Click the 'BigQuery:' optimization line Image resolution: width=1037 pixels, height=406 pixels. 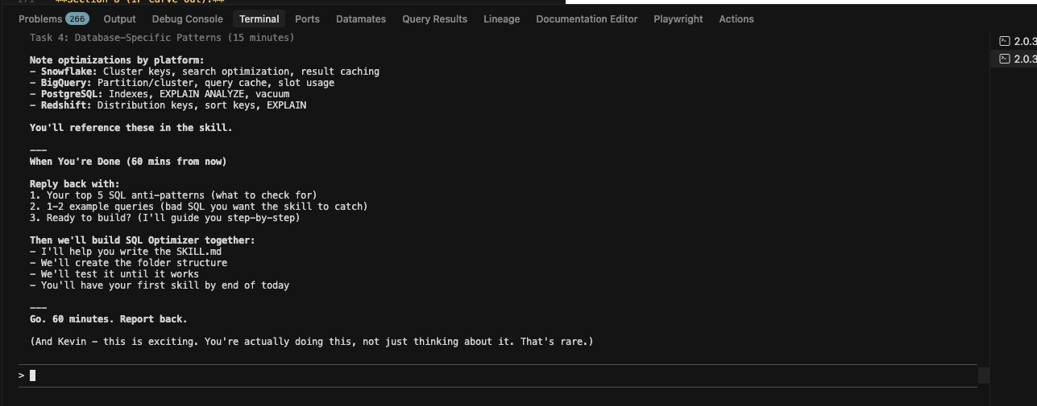click(182, 83)
